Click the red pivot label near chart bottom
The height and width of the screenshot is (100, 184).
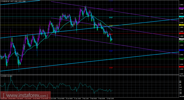point(111,68)
